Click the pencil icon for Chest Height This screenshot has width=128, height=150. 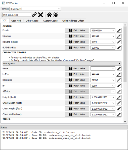119,109
